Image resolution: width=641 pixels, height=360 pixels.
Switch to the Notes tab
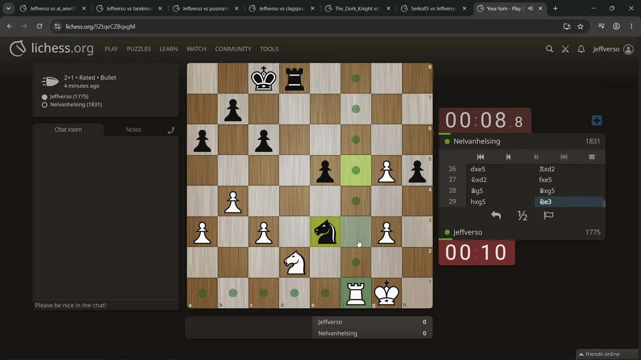pos(133,129)
